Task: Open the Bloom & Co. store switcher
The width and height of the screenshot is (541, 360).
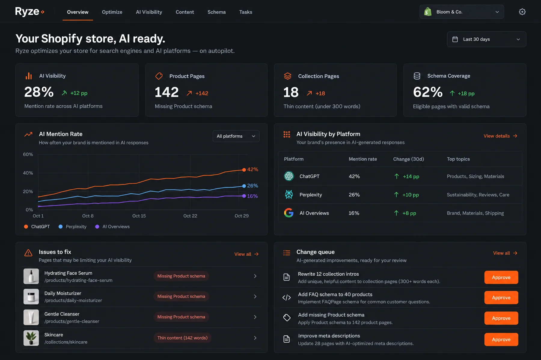Action: point(462,12)
